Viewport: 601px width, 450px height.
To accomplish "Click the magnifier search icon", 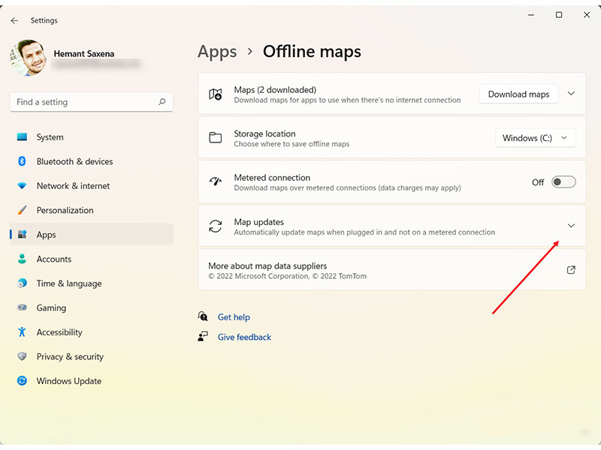I will (162, 102).
